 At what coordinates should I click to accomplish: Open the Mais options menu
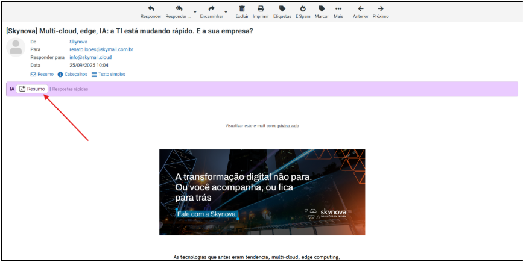[x=338, y=9]
